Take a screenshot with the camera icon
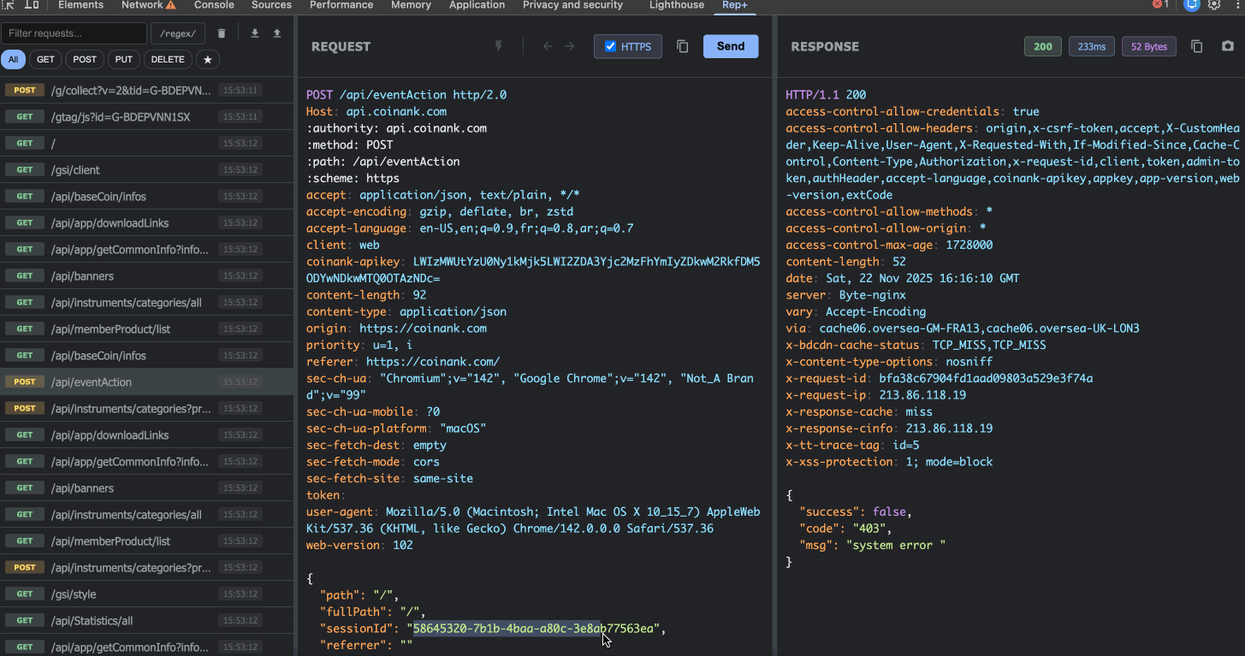The width and height of the screenshot is (1245, 656). tap(1228, 46)
